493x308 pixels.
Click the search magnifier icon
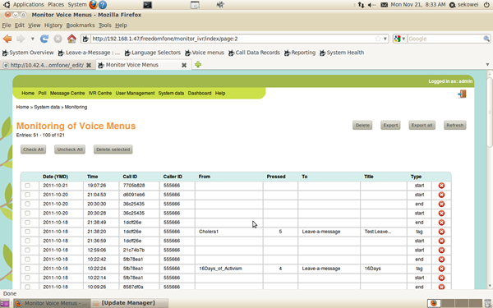pyautogui.click(x=486, y=39)
